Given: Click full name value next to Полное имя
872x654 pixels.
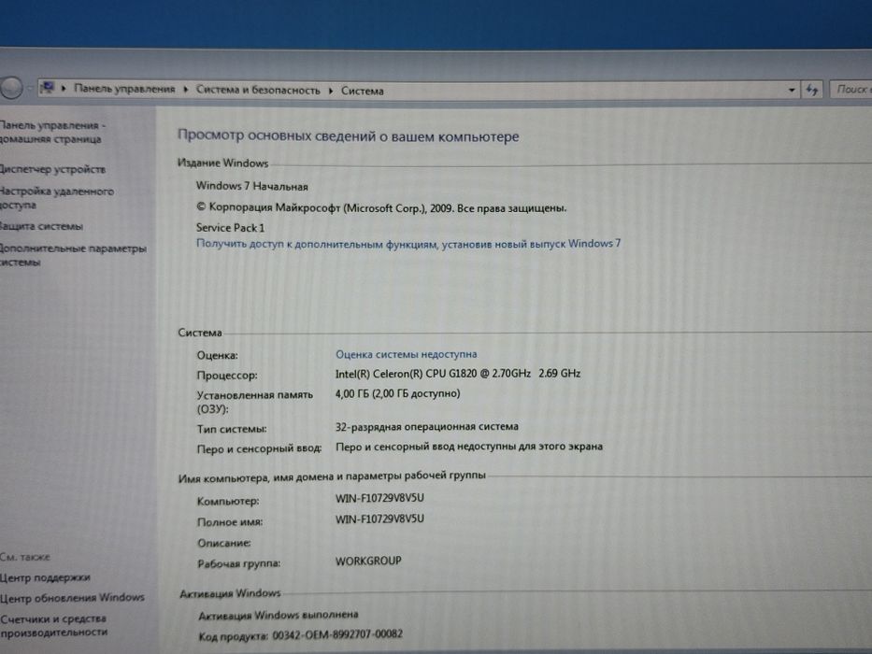Looking at the screenshot, I should click(x=379, y=519).
